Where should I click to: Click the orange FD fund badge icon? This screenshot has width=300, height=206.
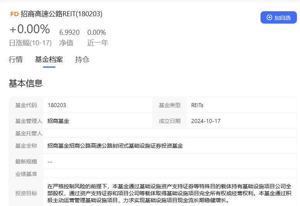click(x=14, y=14)
